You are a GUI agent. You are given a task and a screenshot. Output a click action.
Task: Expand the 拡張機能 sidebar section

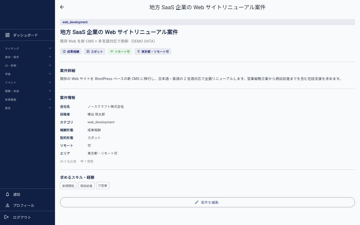click(x=27, y=99)
